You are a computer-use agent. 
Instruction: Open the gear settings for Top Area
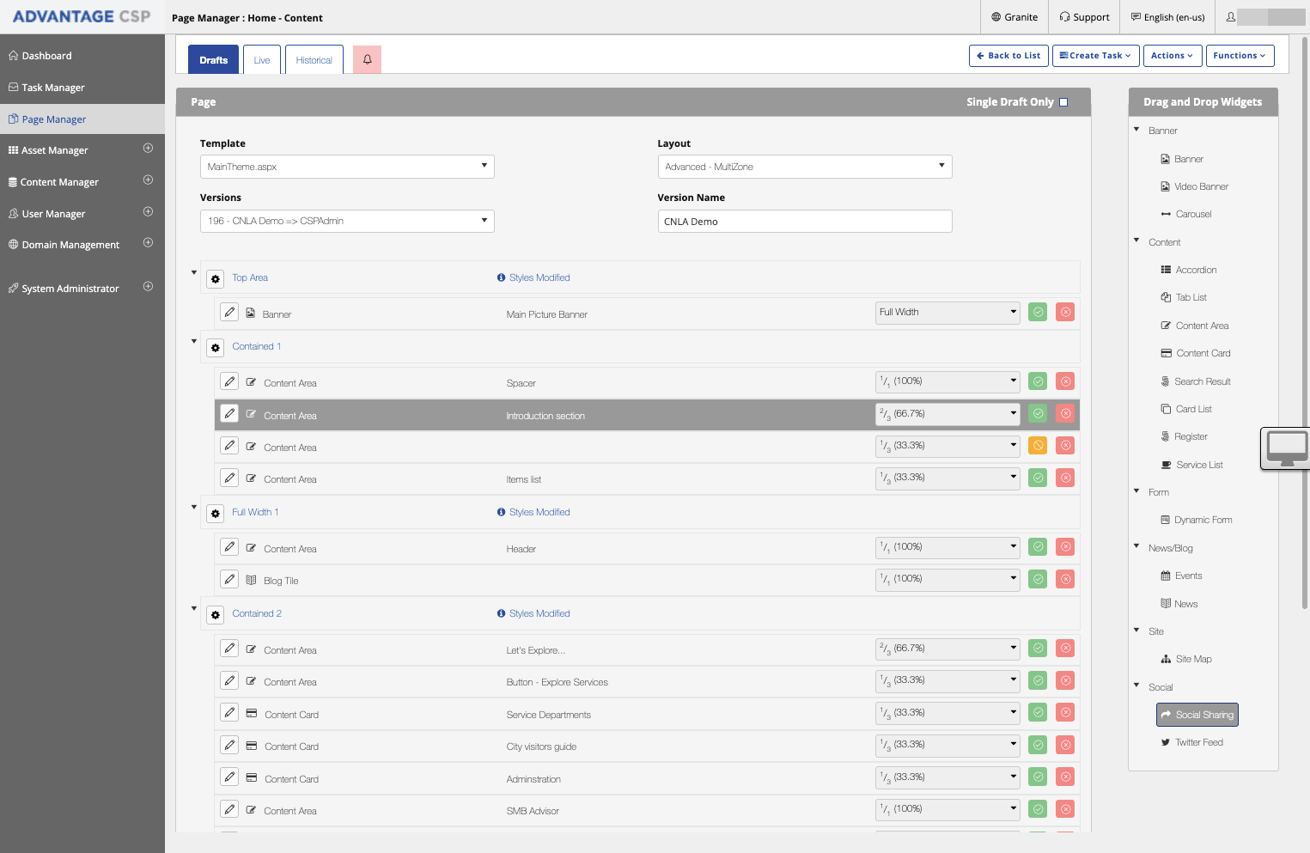tap(216, 278)
